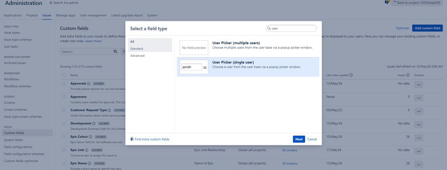The height and width of the screenshot is (170, 447).
Task: Go to the System tab
Action: tap(152, 15)
